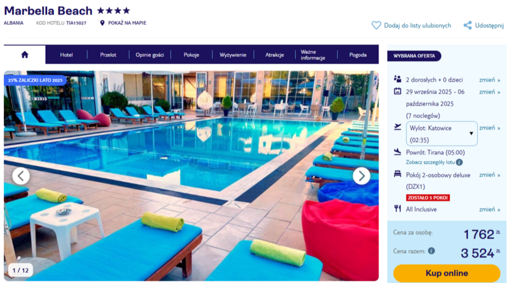Change All Inclusive board via zmień
The image size is (509, 283).
(x=489, y=209)
